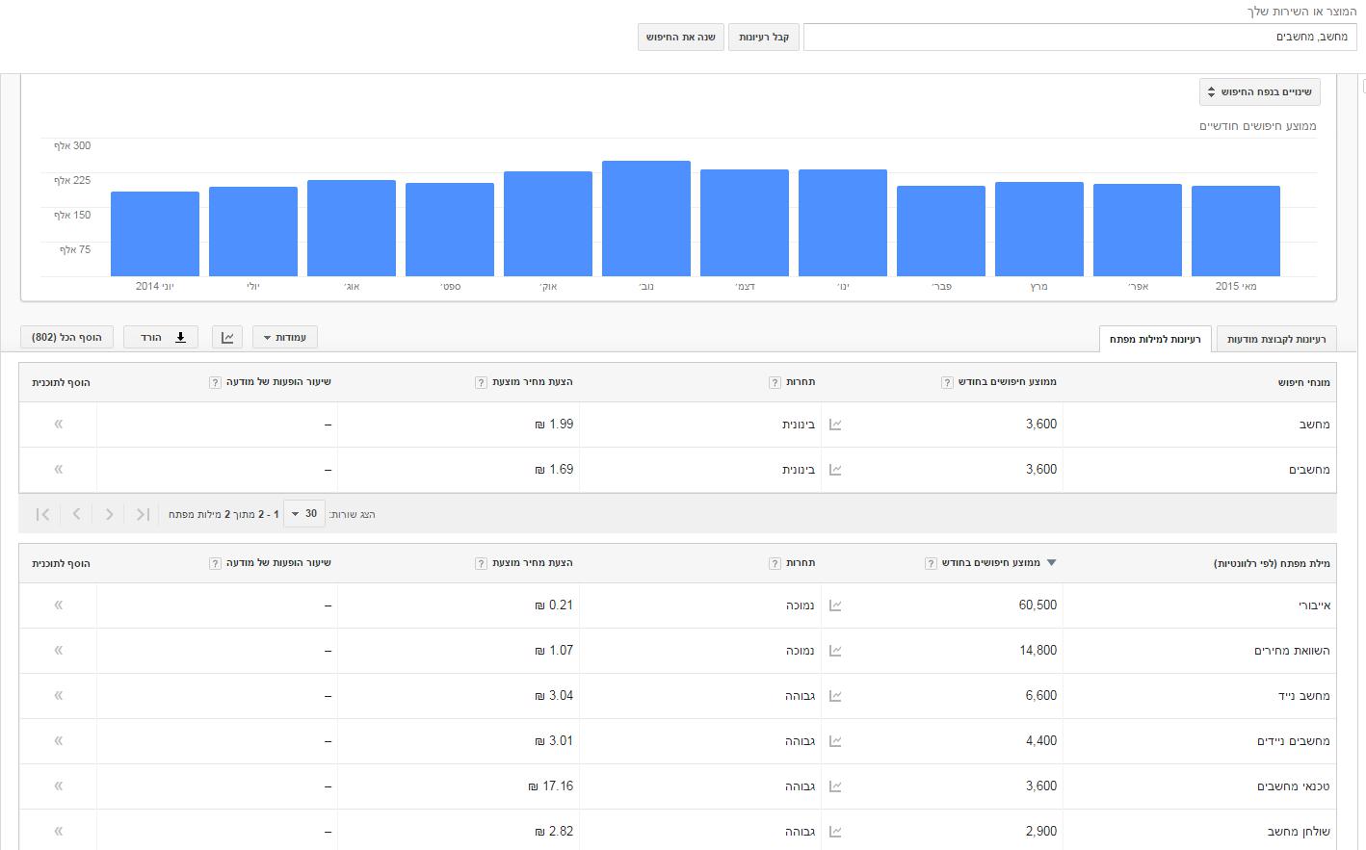Image resolution: width=1366 pixels, height=850 pixels.
Task: Go to last page of keywords
Action: 43,514
